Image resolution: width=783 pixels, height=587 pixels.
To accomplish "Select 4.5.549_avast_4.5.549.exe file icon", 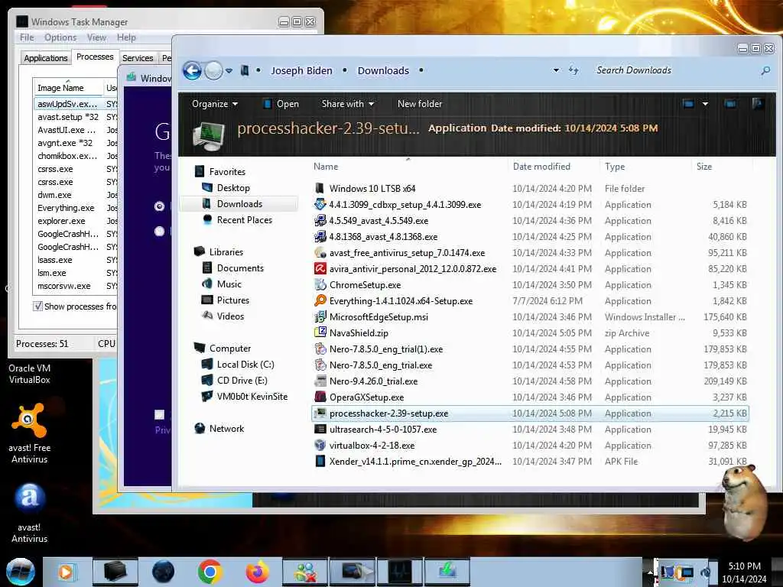I will (320, 220).
